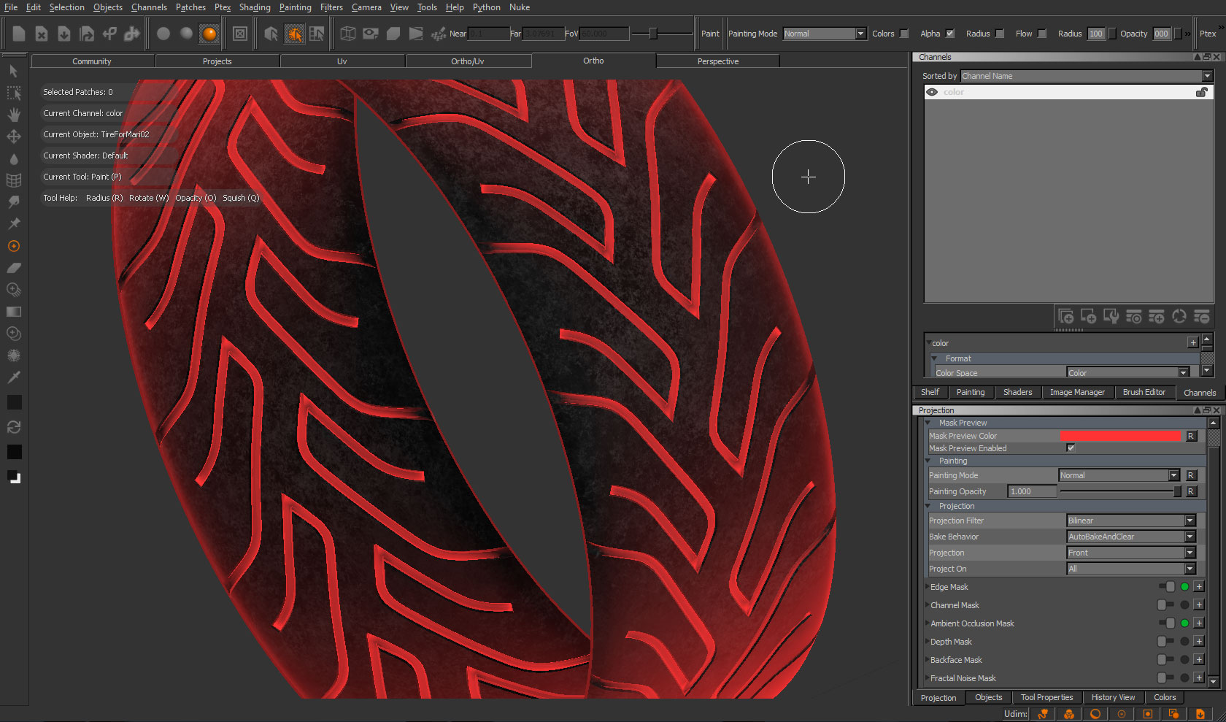Toggle the Depth Mask switch
1226x722 pixels.
tap(1166, 642)
